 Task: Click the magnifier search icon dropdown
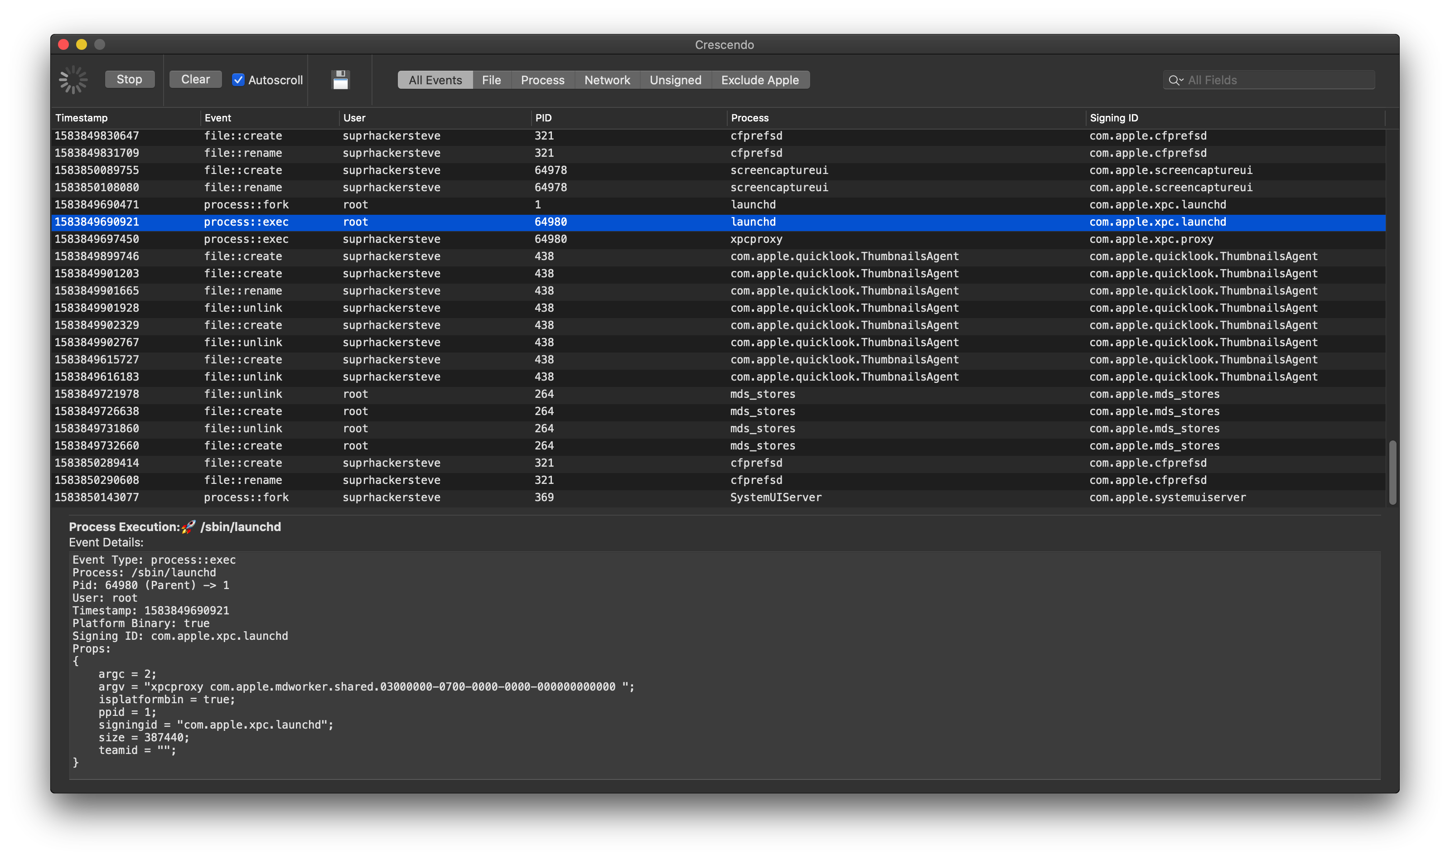click(1175, 80)
